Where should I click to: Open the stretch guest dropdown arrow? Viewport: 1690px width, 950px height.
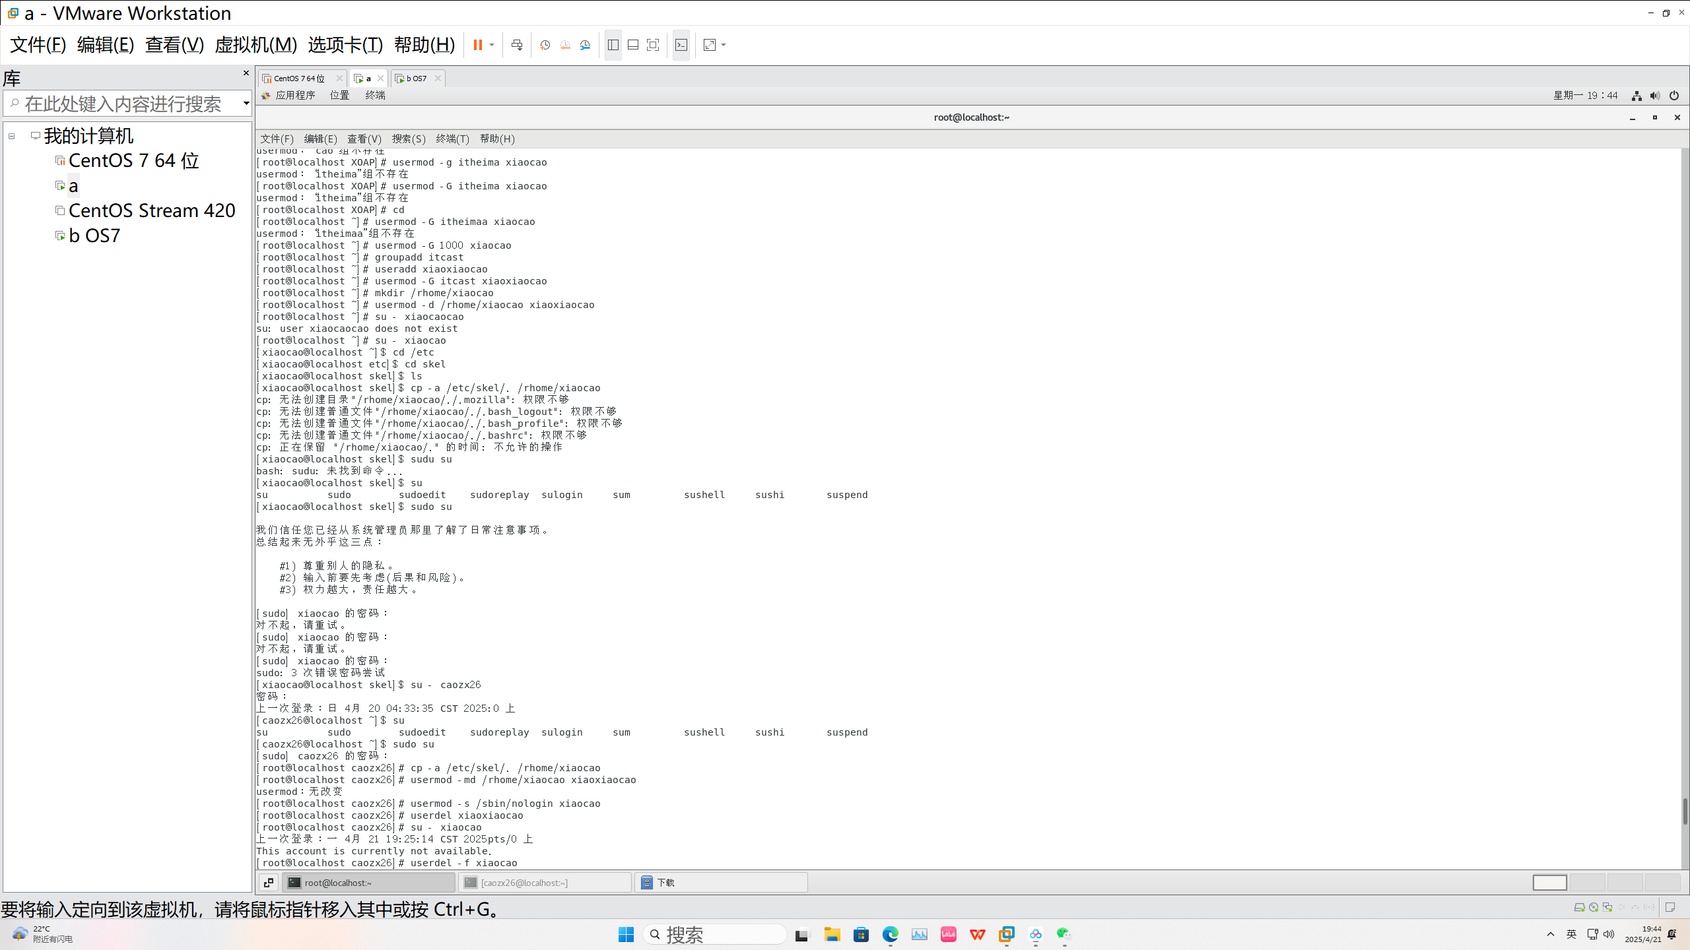(724, 45)
